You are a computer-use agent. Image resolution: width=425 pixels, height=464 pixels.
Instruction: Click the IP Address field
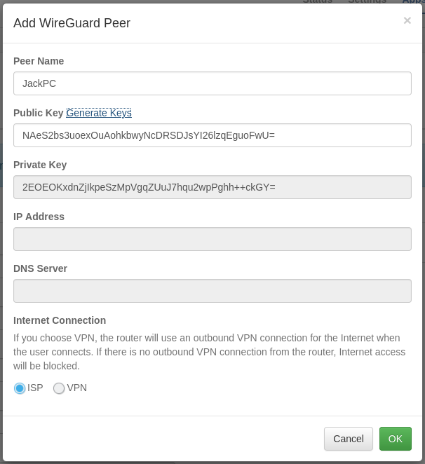[212, 239]
